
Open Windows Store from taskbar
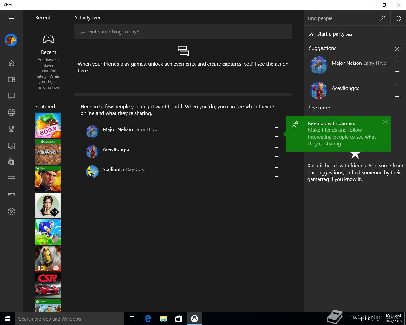179,319
